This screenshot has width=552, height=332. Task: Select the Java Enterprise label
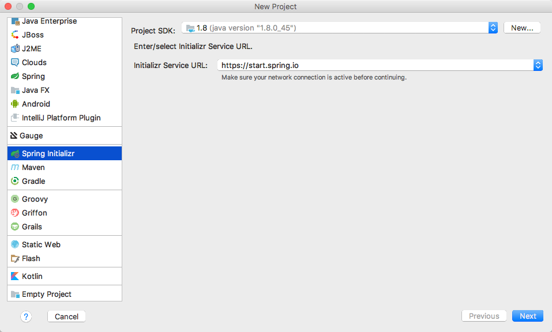(x=49, y=21)
